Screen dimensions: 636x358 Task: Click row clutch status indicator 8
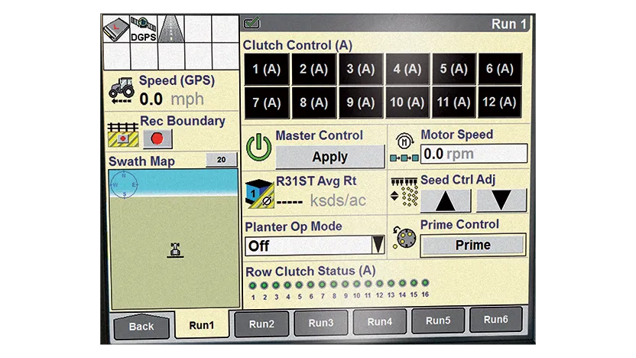333,285
